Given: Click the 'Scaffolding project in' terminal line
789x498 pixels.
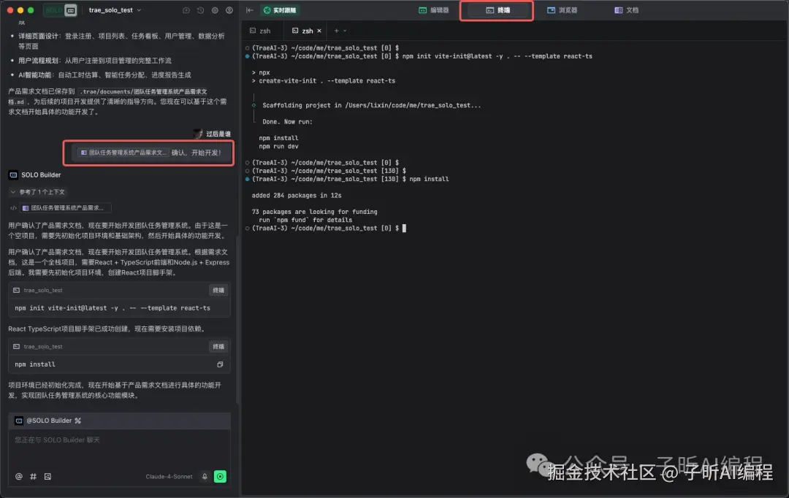Looking at the screenshot, I should tap(371, 105).
